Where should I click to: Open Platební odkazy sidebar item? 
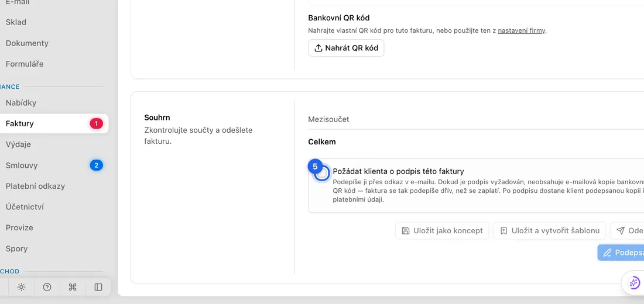35,186
